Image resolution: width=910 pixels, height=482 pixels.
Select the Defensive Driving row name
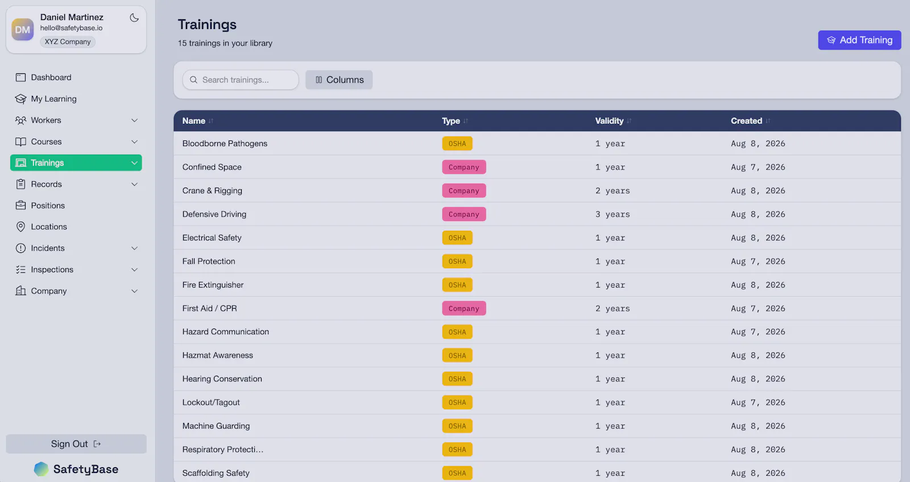point(214,214)
